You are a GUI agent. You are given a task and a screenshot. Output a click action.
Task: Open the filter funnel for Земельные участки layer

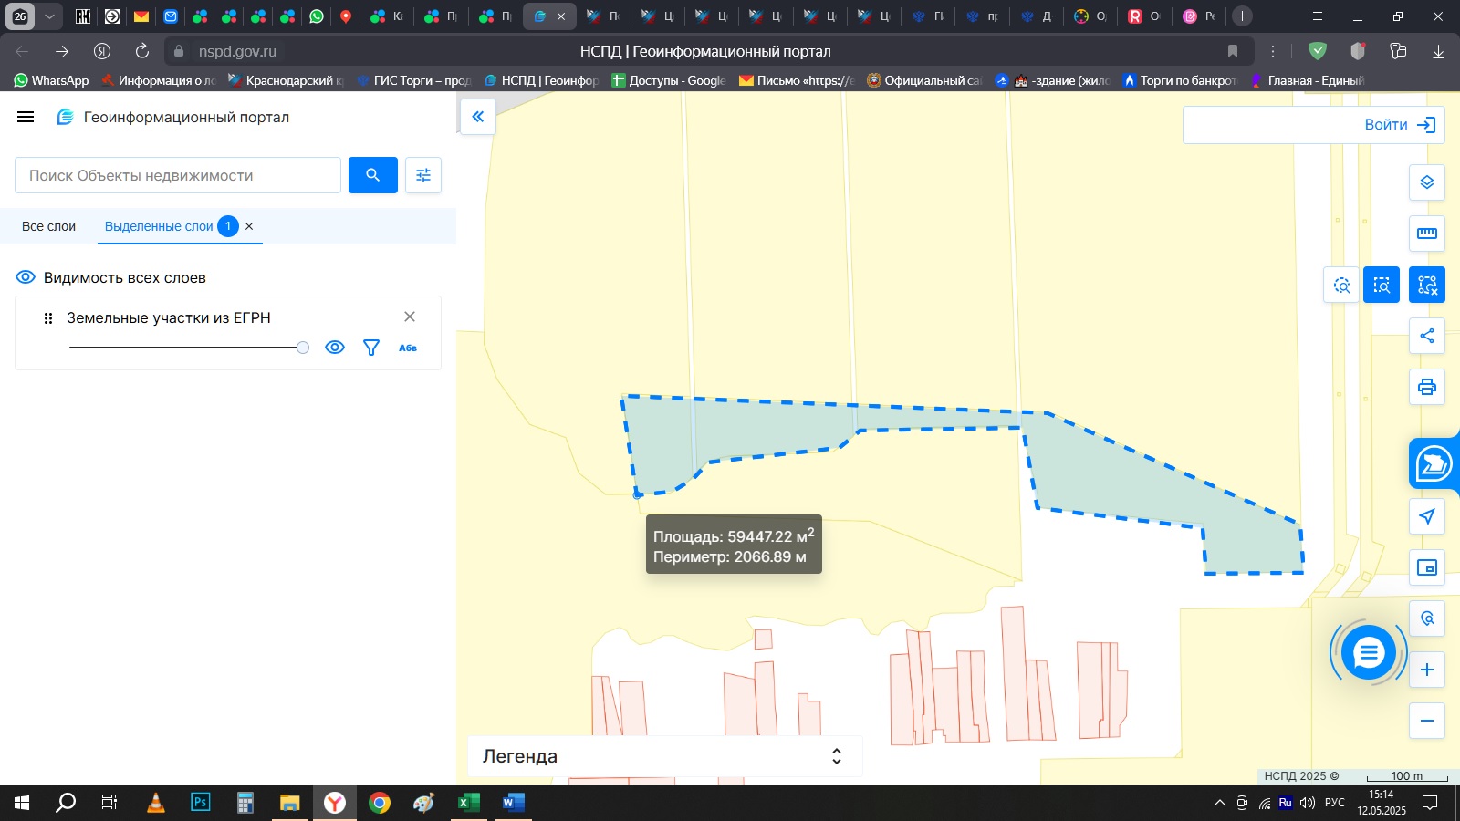(371, 348)
